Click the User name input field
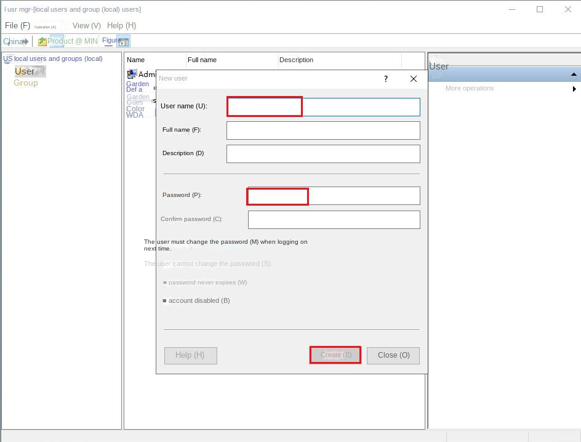 coord(323,106)
